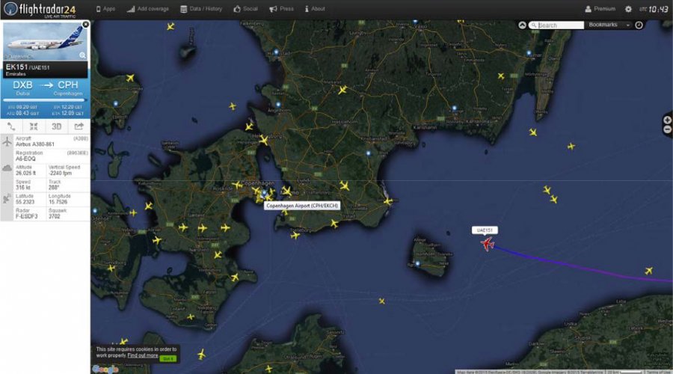Switch to 3D view

point(56,126)
